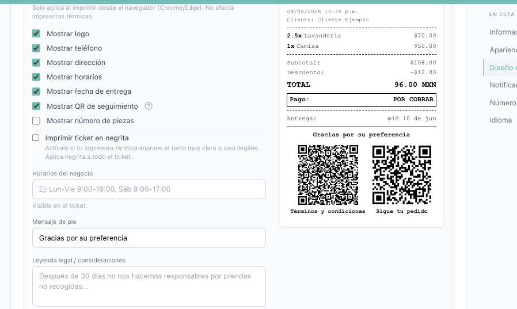Toggle the Mostrar teléfono checkbox
Screen dimensions: 517x309
tap(36, 48)
